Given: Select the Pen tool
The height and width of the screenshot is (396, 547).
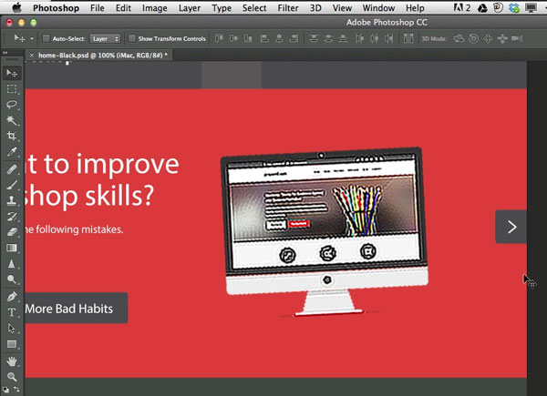Looking at the screenshot, I should tap(12, 297).
